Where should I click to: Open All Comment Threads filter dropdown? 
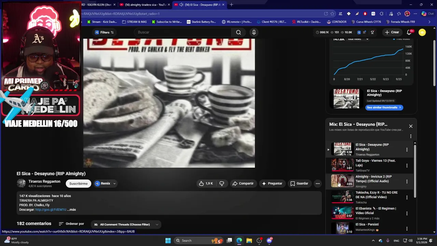click(126, 224)
